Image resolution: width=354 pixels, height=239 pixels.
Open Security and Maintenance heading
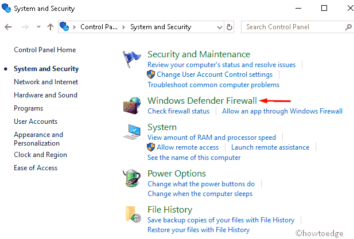click(199, 54)
